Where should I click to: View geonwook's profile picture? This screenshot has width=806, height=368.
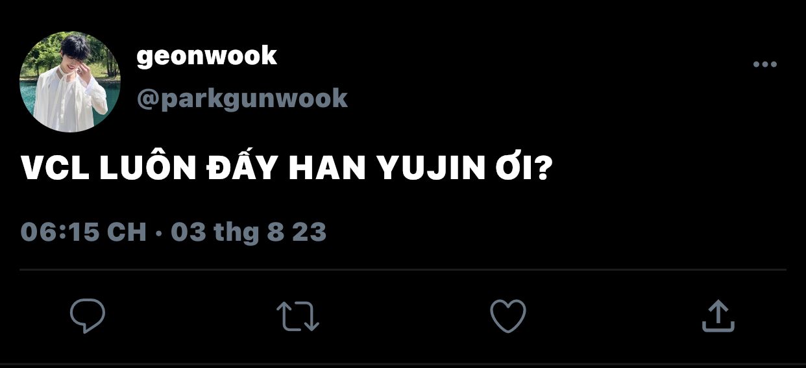(70, 82)
